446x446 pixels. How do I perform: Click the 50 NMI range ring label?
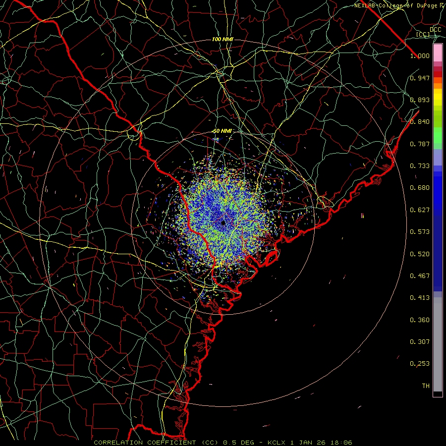coord(223,131)
